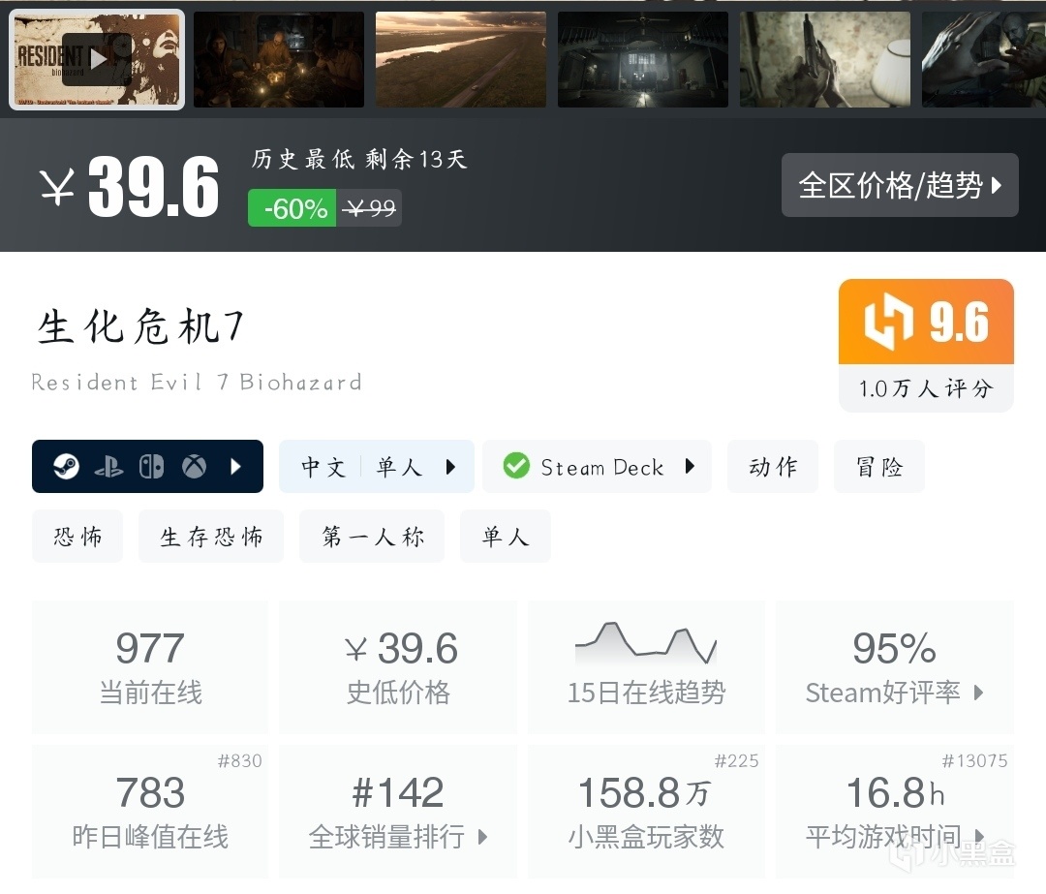The image size is (1046, 894).
Task: View the 15日在线趋势 chart
Action: [646, 667]
